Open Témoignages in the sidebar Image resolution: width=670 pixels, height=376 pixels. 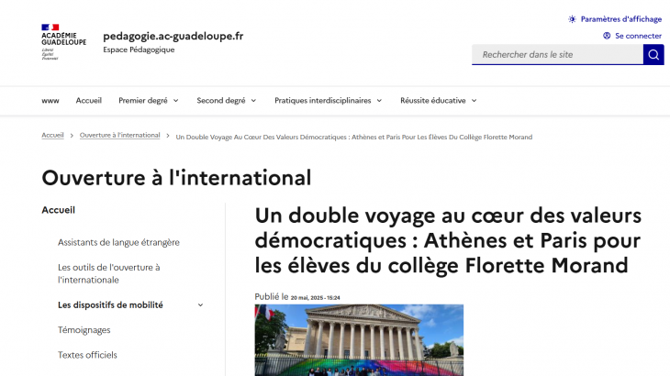click(84, 330)
